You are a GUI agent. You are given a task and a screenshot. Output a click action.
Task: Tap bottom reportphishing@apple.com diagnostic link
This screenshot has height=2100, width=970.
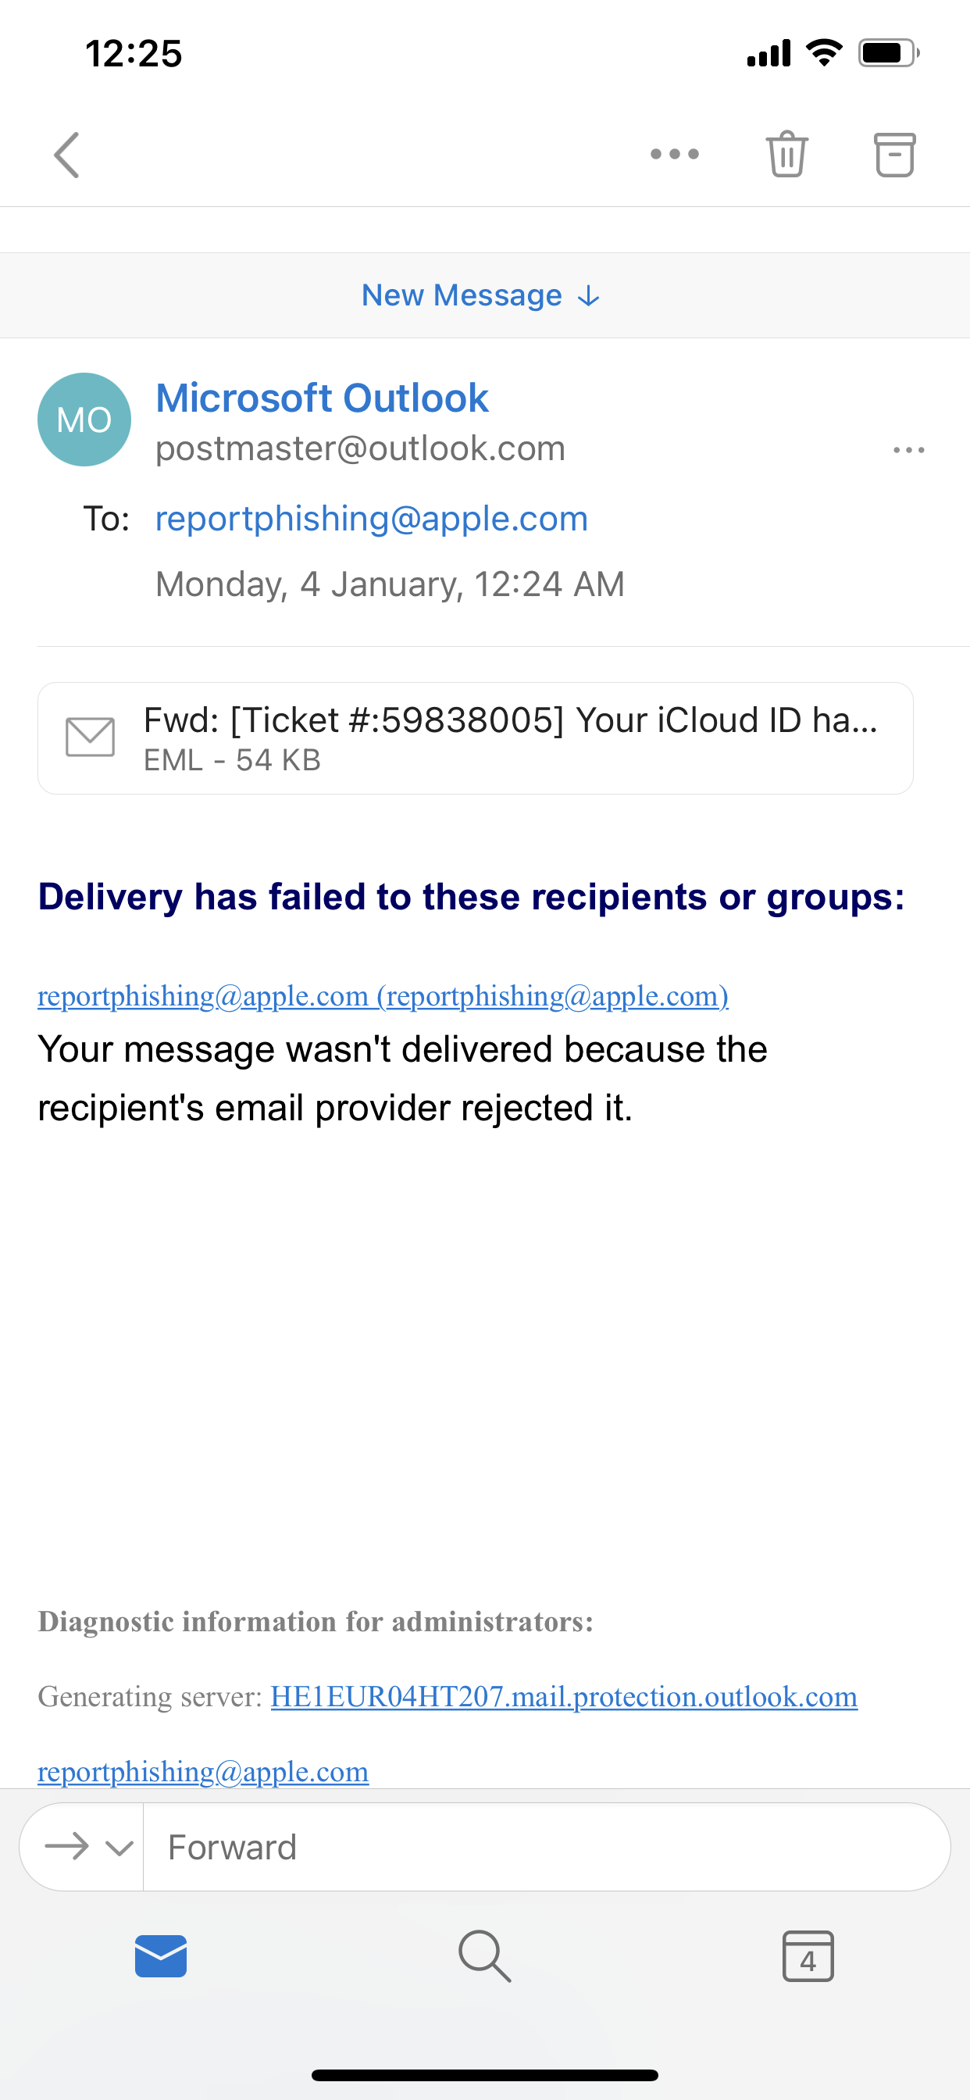(x=203, y=1771)
